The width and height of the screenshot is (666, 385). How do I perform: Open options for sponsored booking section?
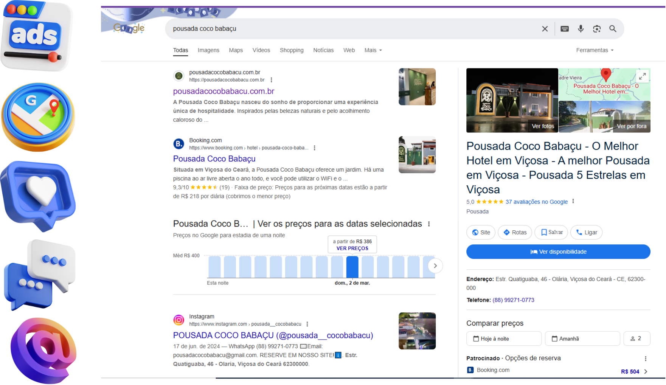[645, 359]
